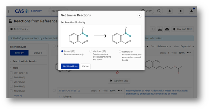Open top reaction scheme's more options ellipsis

[x=189, y=53]
